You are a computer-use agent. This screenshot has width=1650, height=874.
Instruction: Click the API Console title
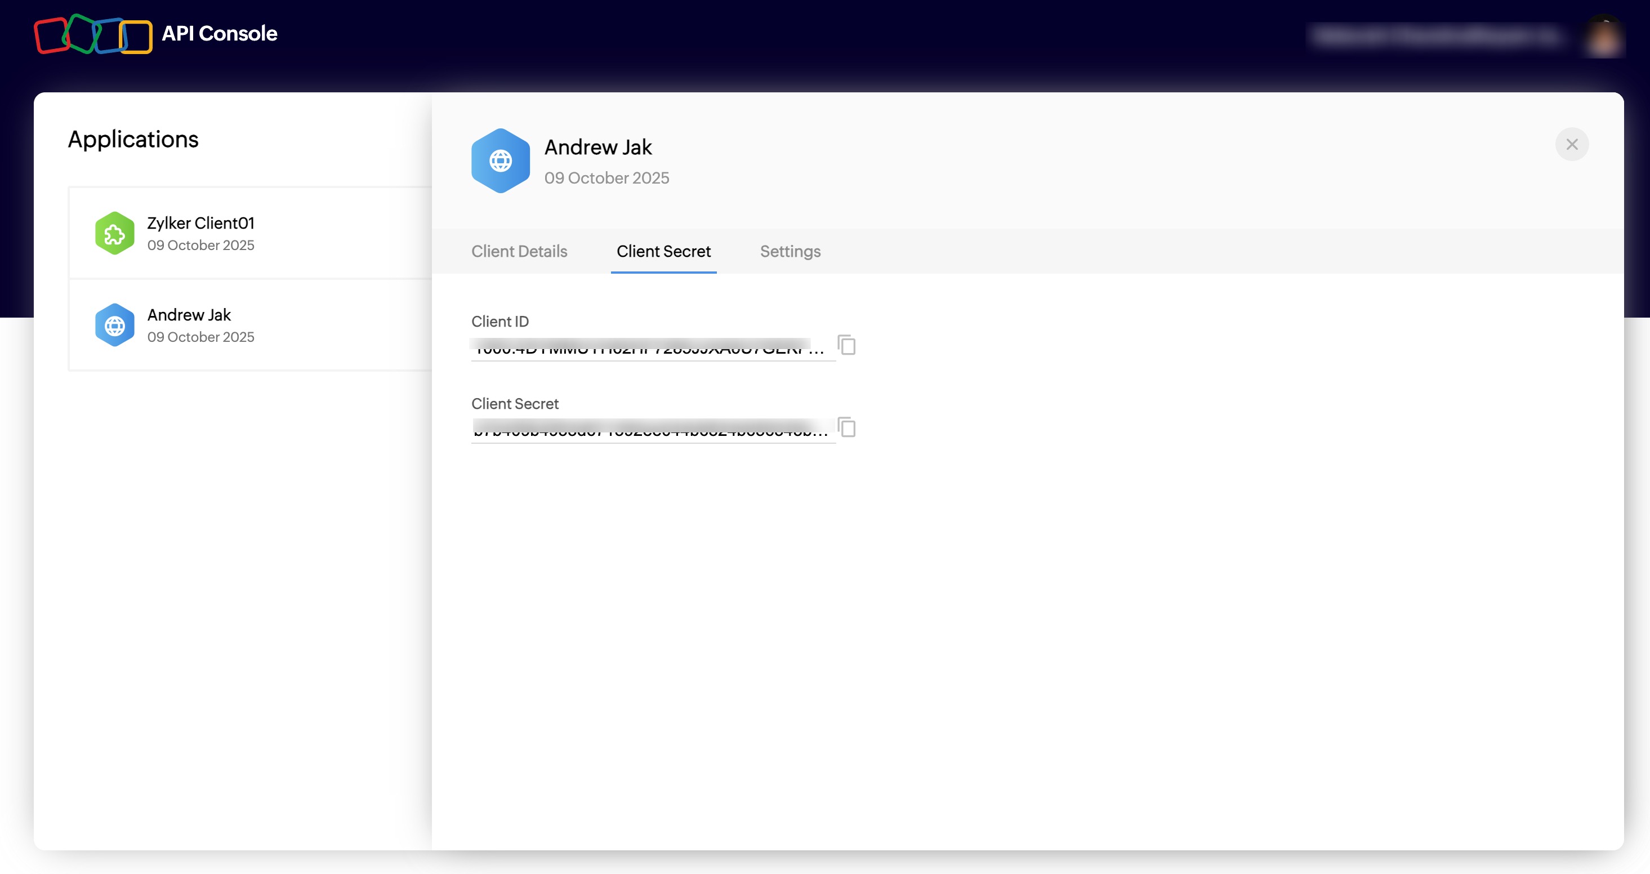tap(219, 33)
